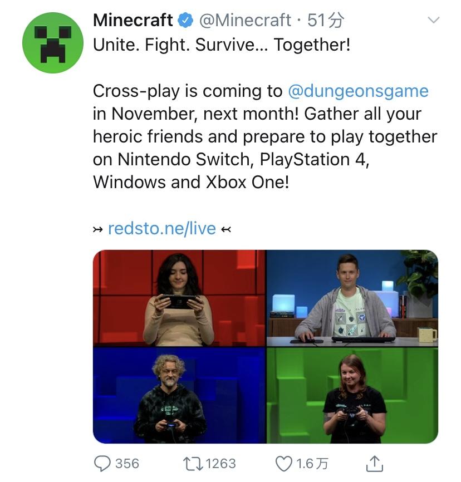
Task: Click the Minecraft display name
Action: point(133,20)
